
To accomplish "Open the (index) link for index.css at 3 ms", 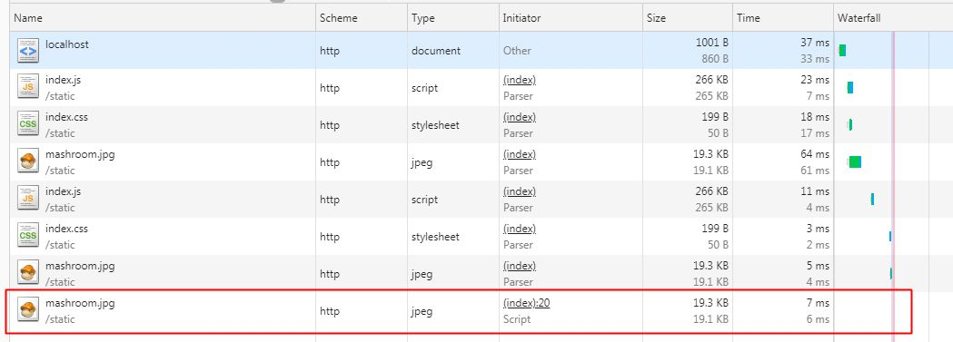I will [520, 229].
